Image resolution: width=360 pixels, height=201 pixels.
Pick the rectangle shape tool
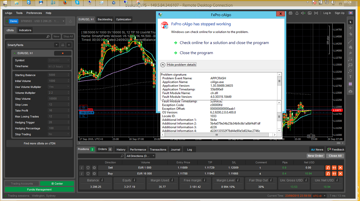(351, 65)
